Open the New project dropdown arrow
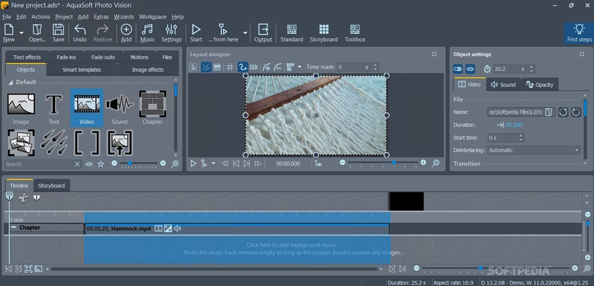 [x=21, y=33]
